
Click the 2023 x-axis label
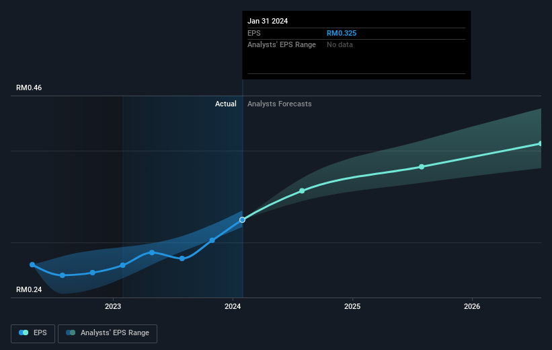113,306
